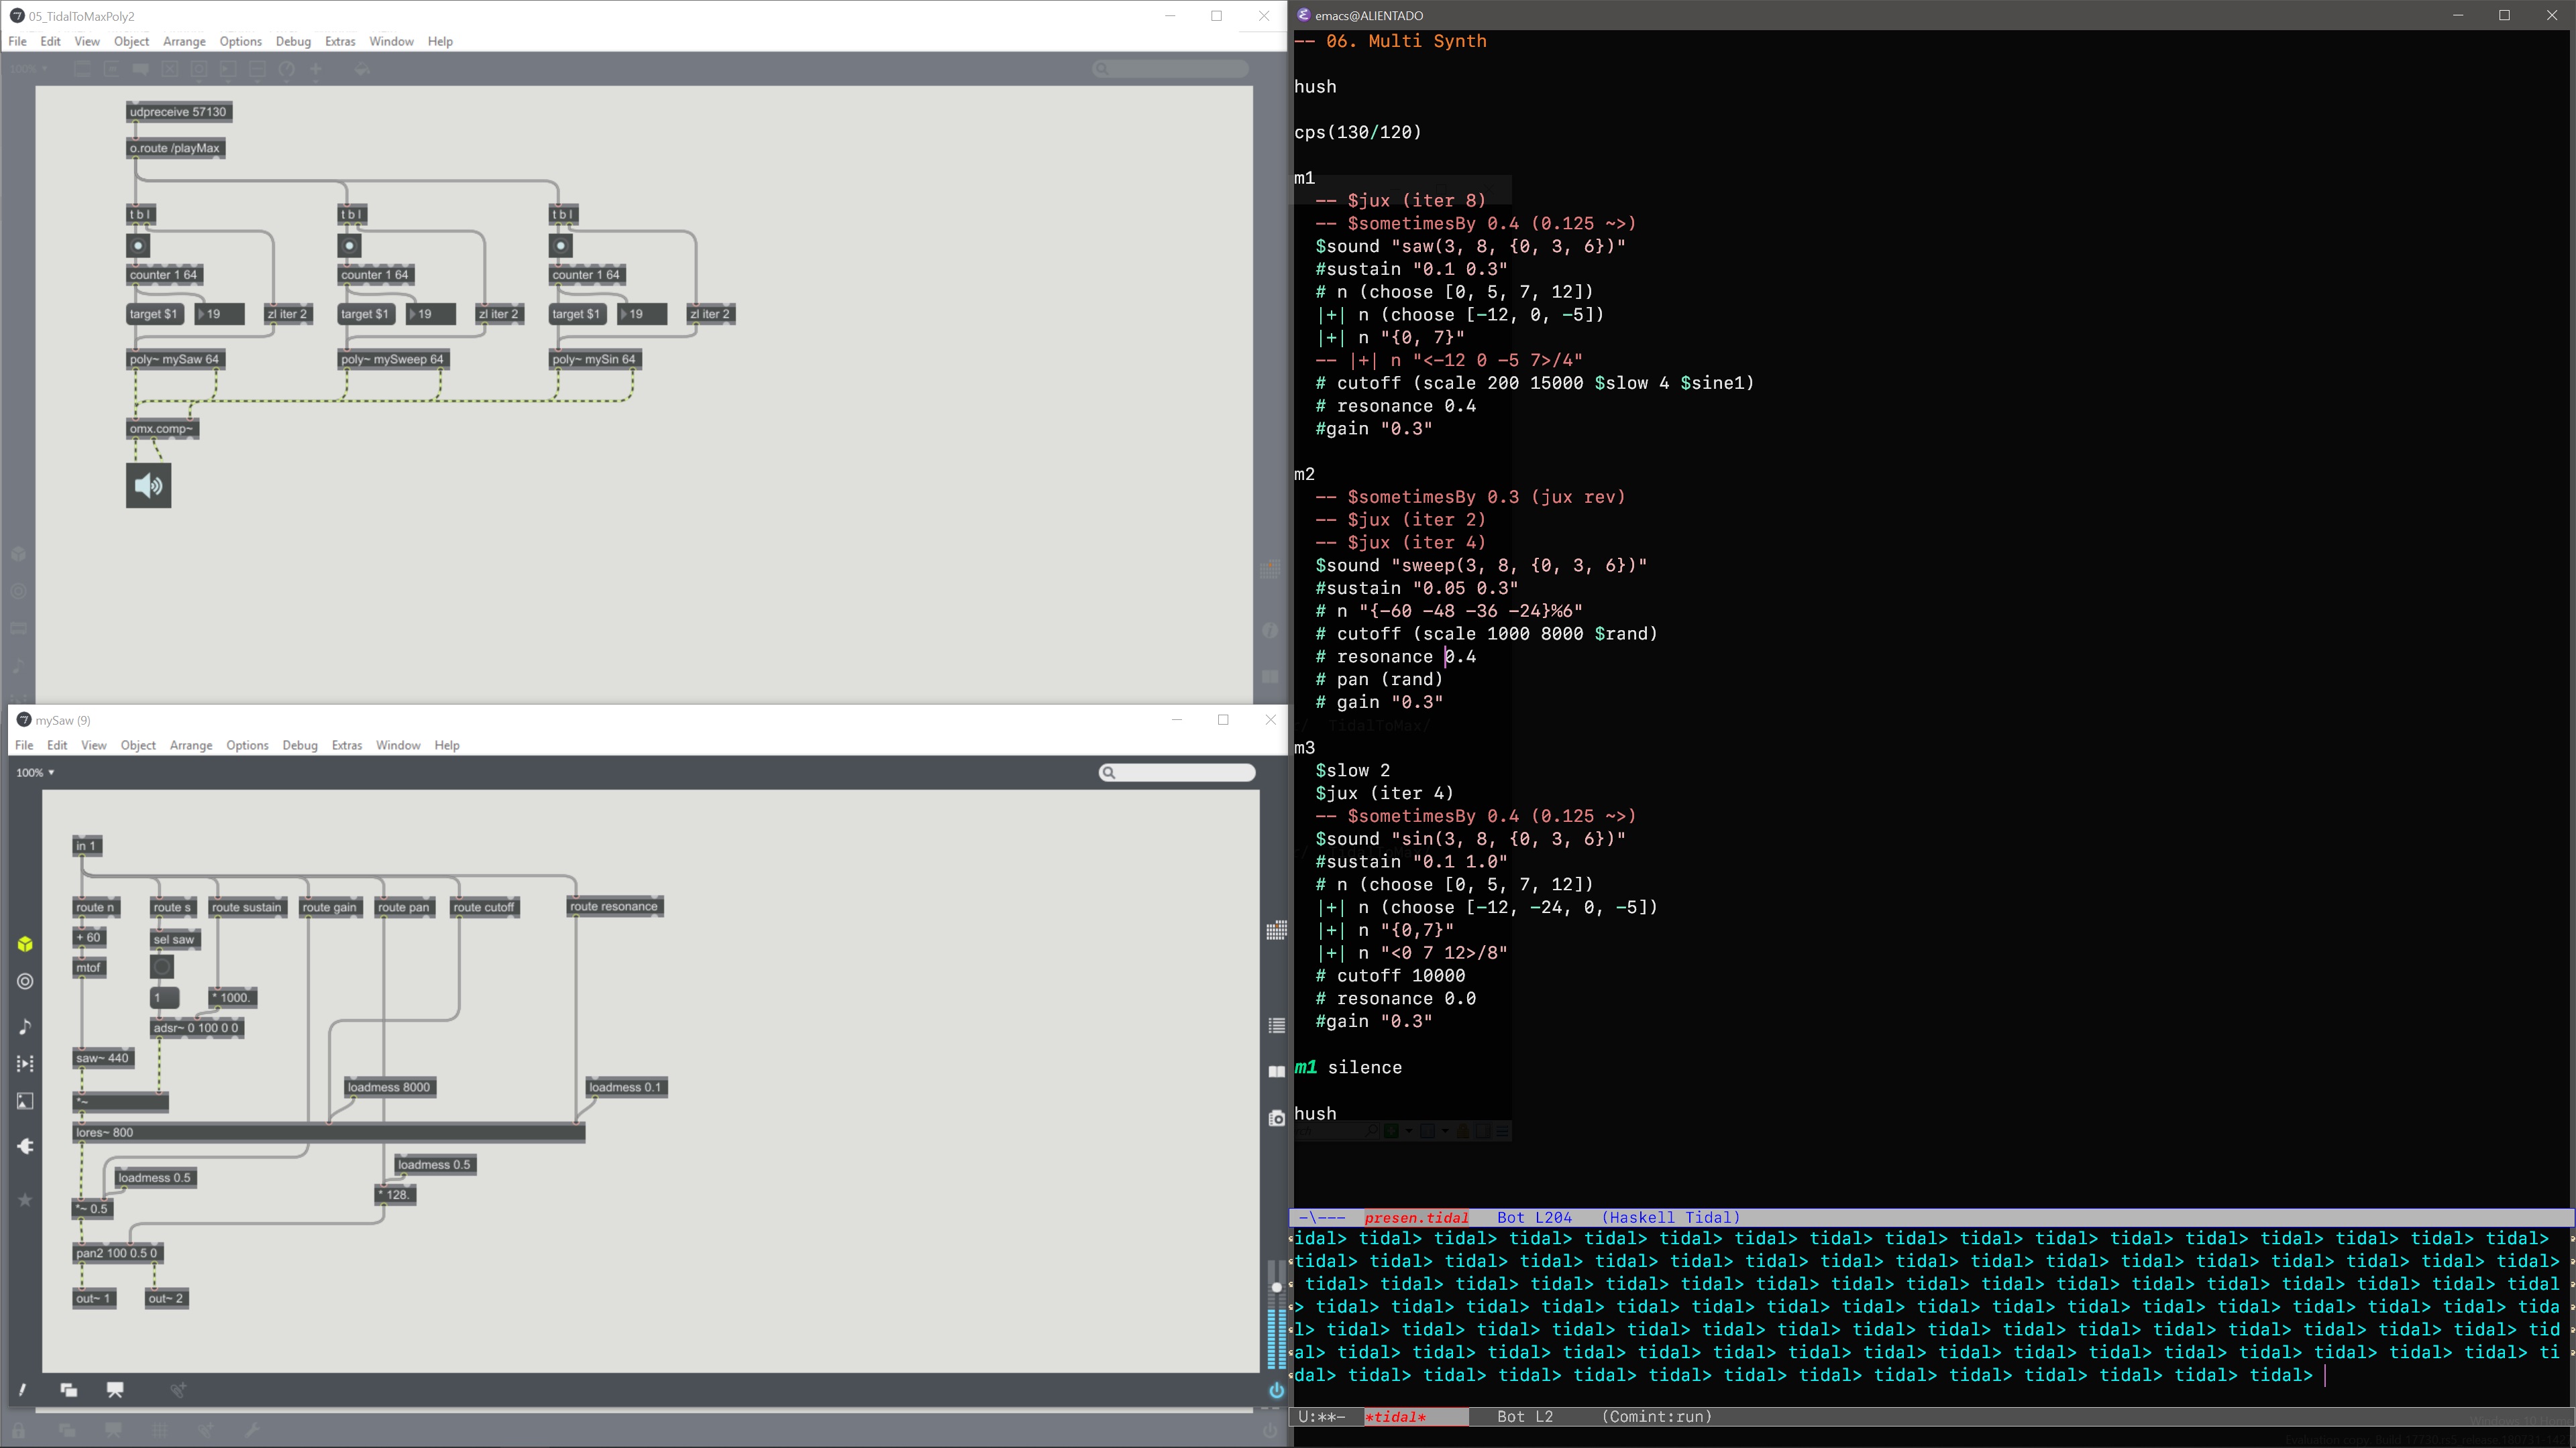Image resolution: width=2576 pixels, height=1448 pixels.
Task: Open Snapshots camera icon in mySaw
Action: pos(1276,1118)
